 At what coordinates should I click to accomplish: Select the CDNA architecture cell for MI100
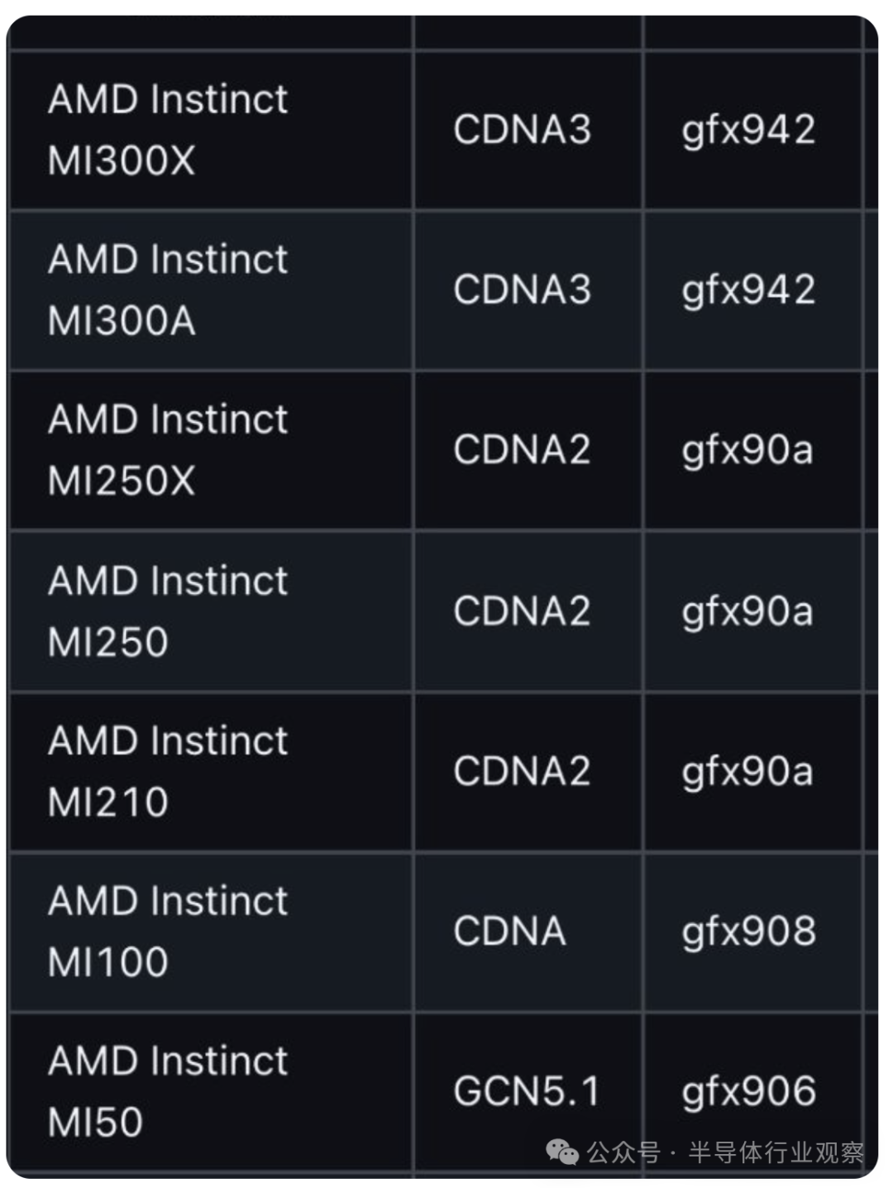point(528,932)
